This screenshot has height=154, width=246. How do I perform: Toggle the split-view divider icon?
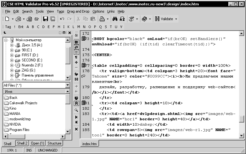(x=76, y=62)
